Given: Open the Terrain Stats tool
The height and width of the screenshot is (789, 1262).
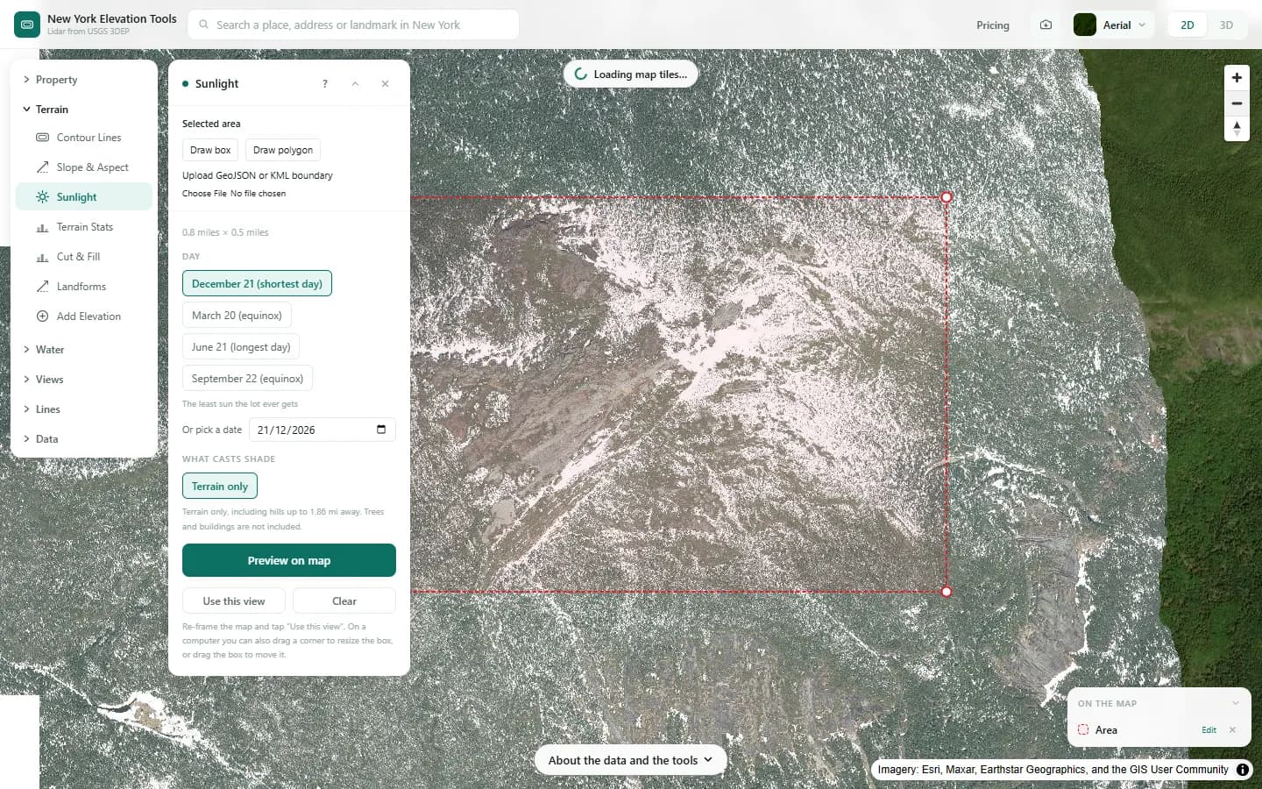Looking at the screenshot, I should [84, 227].
